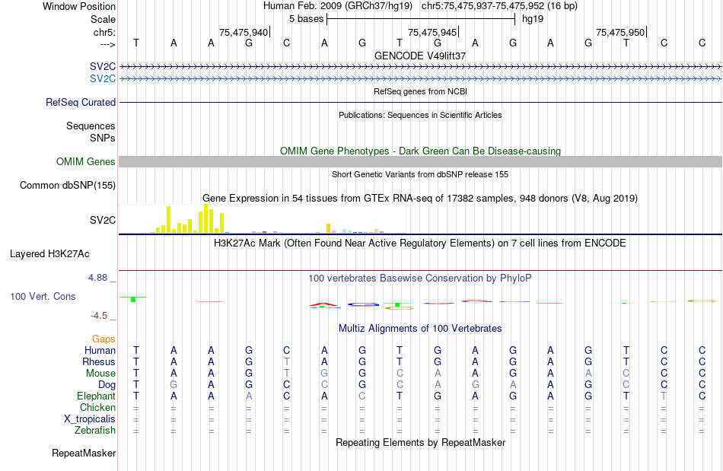Screen dimensions: 723x471
Task: Open the OMIM Genes track label
Action: tap(85, 162)
